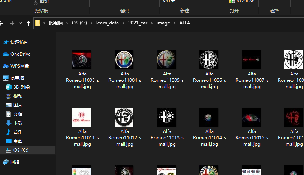Click the 3D 对象 cube icon
Screen dimensions: 304x175
pos(9,87)
